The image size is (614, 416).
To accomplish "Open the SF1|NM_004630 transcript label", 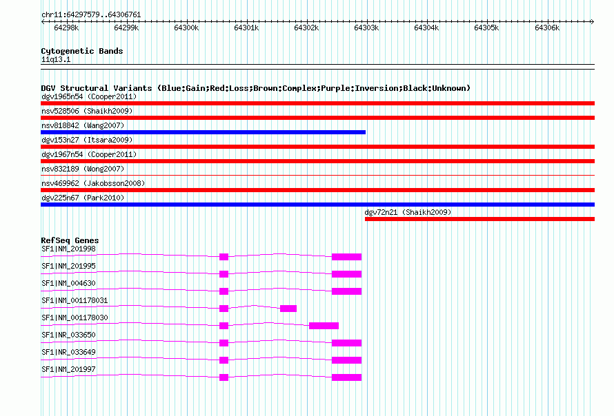I will click(68, 284).
